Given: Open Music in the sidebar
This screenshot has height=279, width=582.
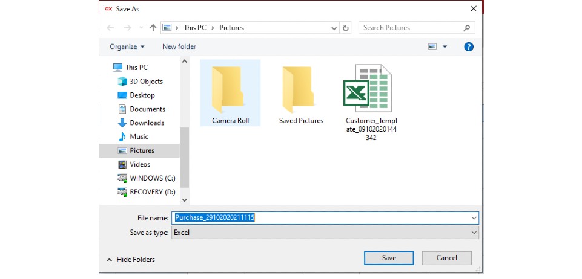Looking at the screenshot, I should point(133,136).
